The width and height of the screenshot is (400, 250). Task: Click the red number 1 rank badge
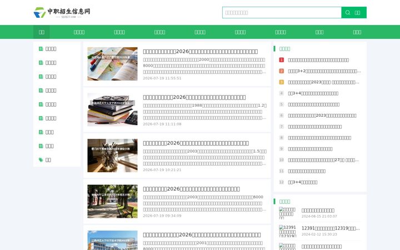coord(281,60)
